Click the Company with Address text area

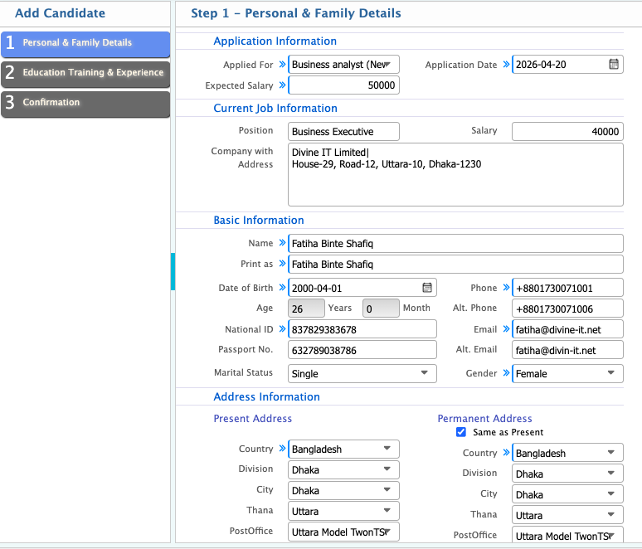tap(455, 174)
